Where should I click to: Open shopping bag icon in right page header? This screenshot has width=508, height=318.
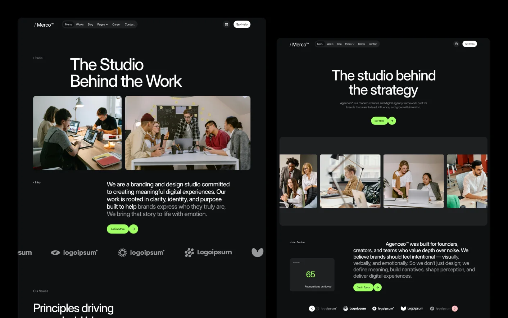pos(456,44)
